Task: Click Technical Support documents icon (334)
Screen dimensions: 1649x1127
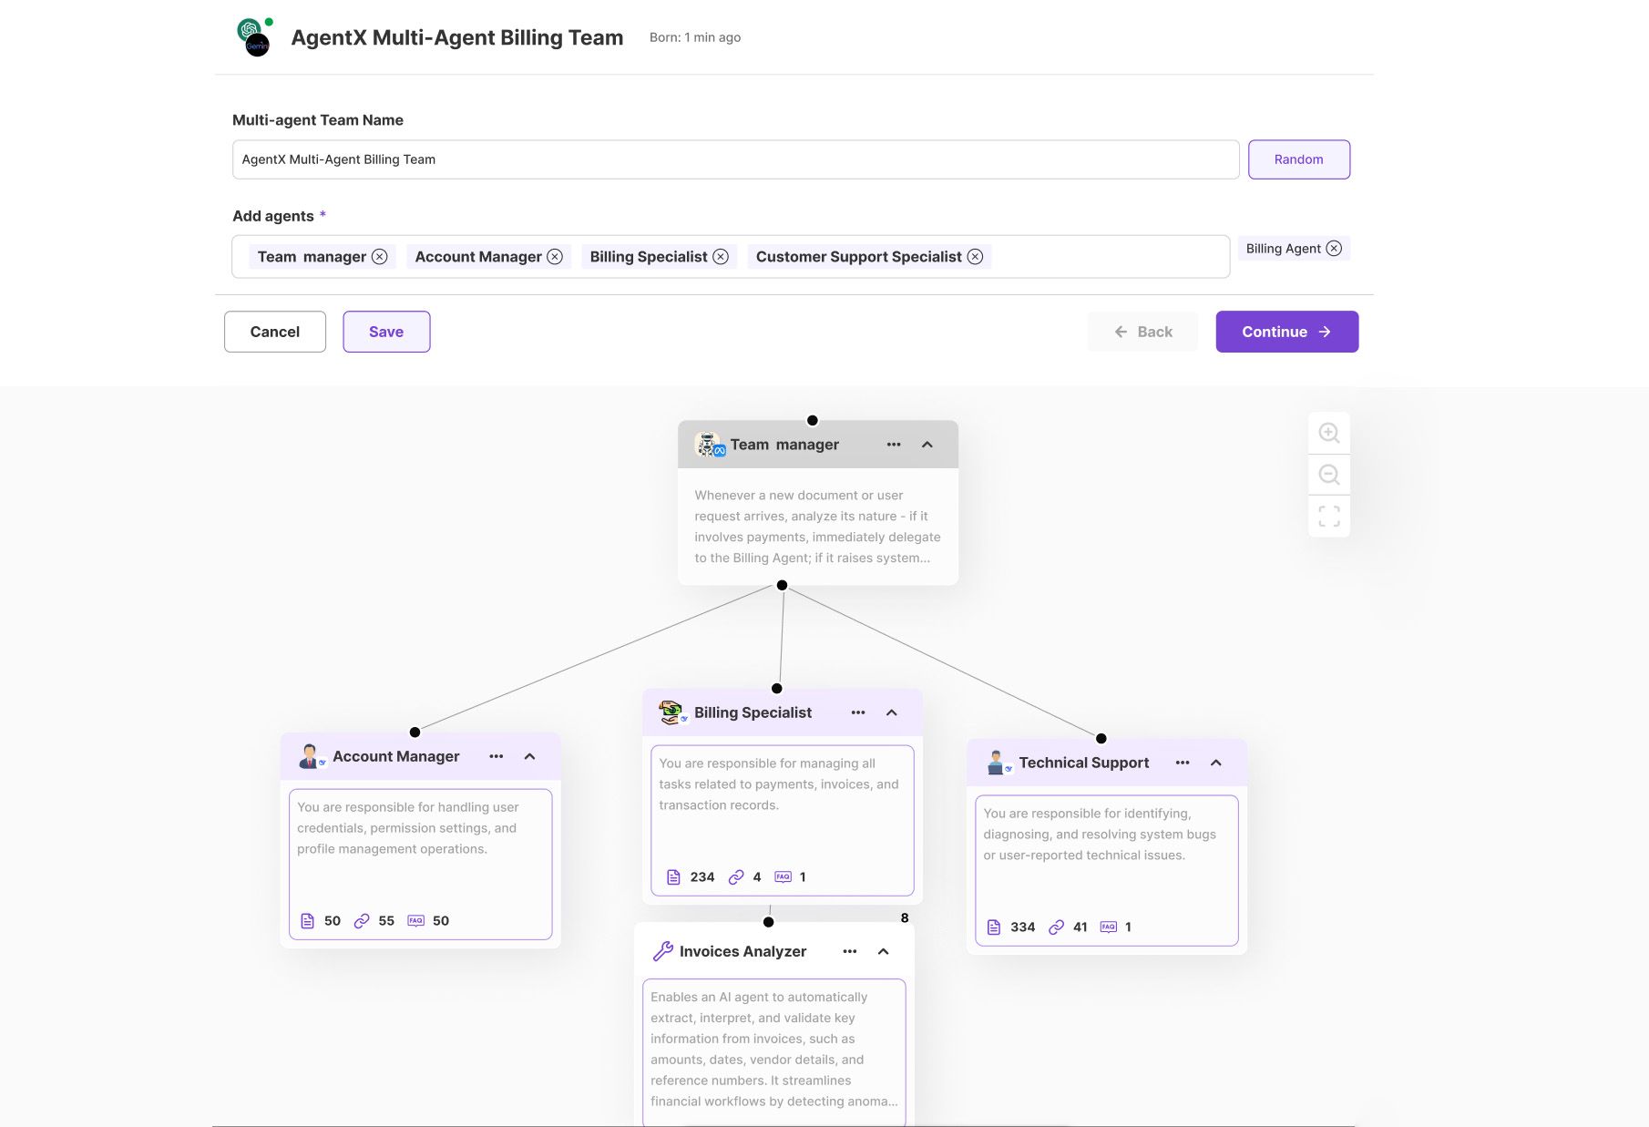Action: [994, 927]
